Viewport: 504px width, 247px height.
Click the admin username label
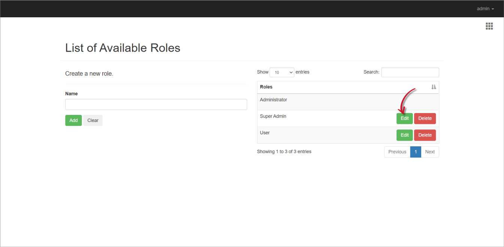(482, 9)
